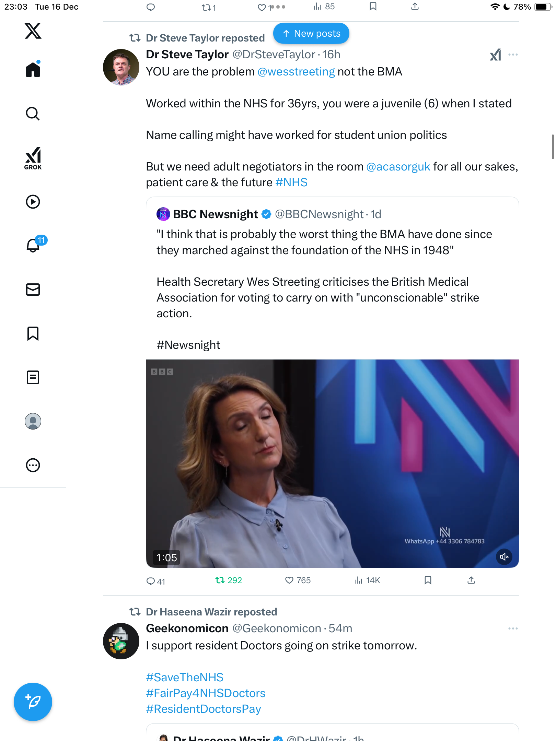Screen dimensions: 556x741
Task: Go to Home timeline tab
Action: point(33,70)
